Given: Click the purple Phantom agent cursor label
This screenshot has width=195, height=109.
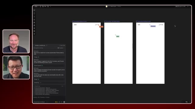Looking at the screenshot, I should pyautogui.click(x=153, y=26).
